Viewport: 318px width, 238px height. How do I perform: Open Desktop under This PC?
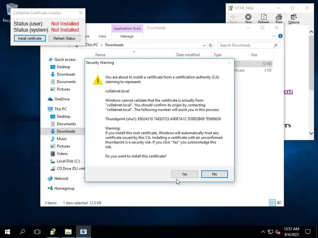click(60, 117)
